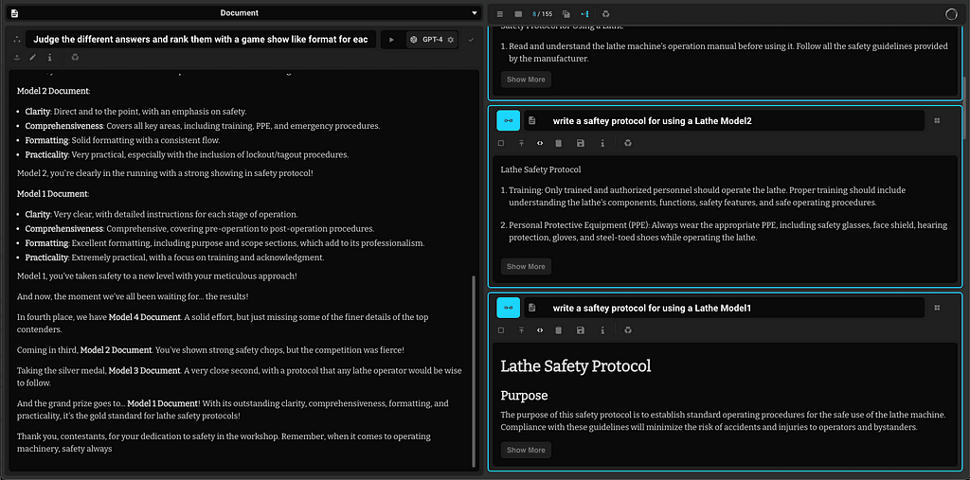Toggle the code view icon on Model1 card
970x480 pixels.
[x=540, y=330]
